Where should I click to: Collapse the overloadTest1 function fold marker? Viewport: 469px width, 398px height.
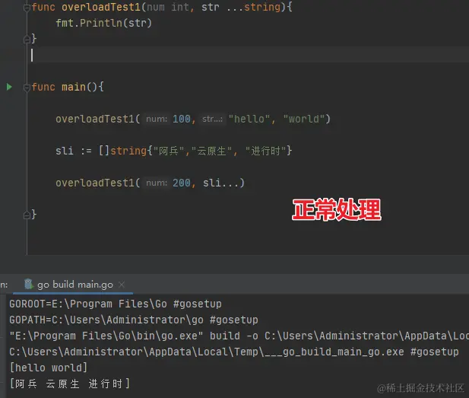[x=27, y=8]
